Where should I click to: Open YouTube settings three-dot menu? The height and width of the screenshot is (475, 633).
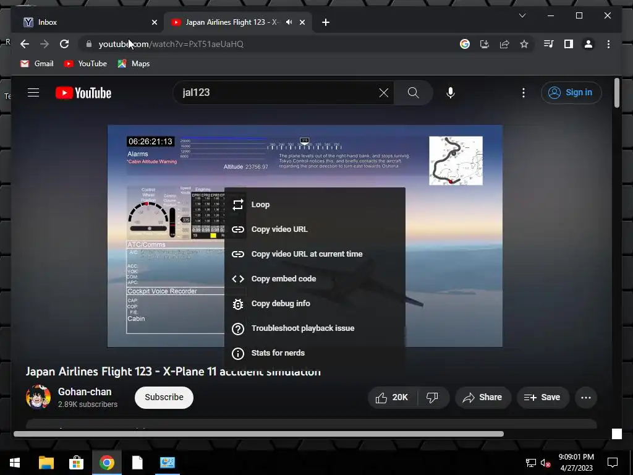(x=524, y=93)
